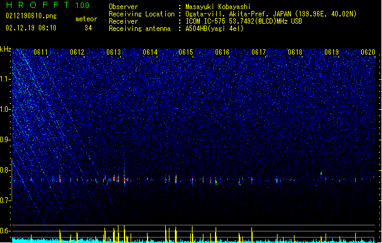Click the 0615 time marker
This screenshot has width=382, height=243.
(x=186, y=52)
